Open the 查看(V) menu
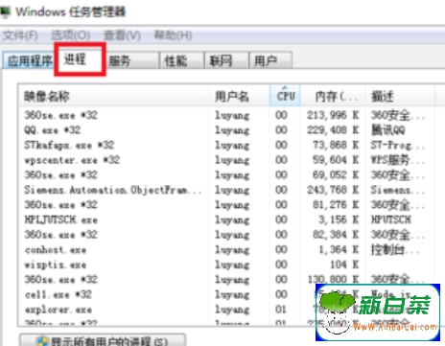 [122, 35]
